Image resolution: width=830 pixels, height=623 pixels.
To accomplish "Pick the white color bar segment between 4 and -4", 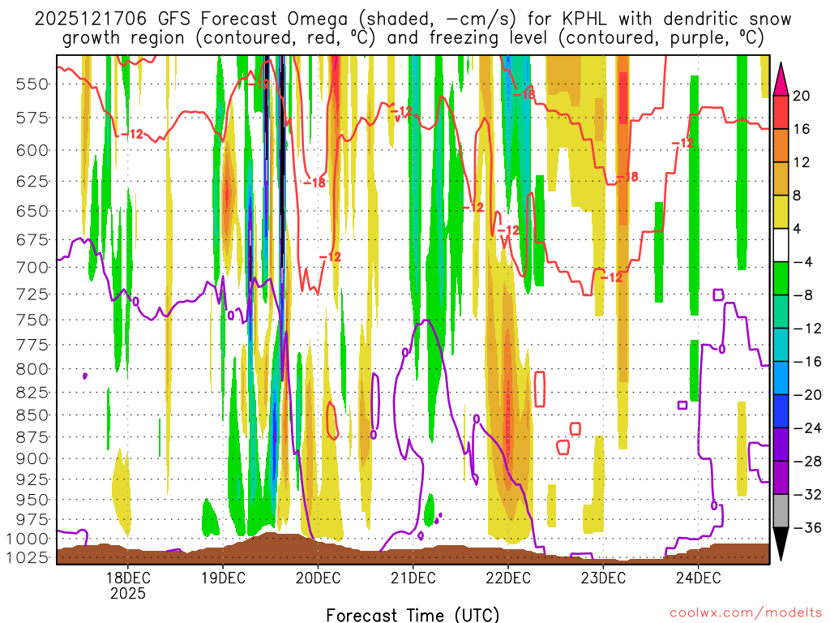I will tap(781, 245).
